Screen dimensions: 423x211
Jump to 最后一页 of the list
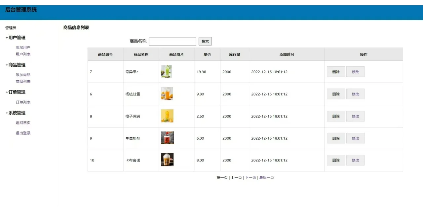(266, 177)
